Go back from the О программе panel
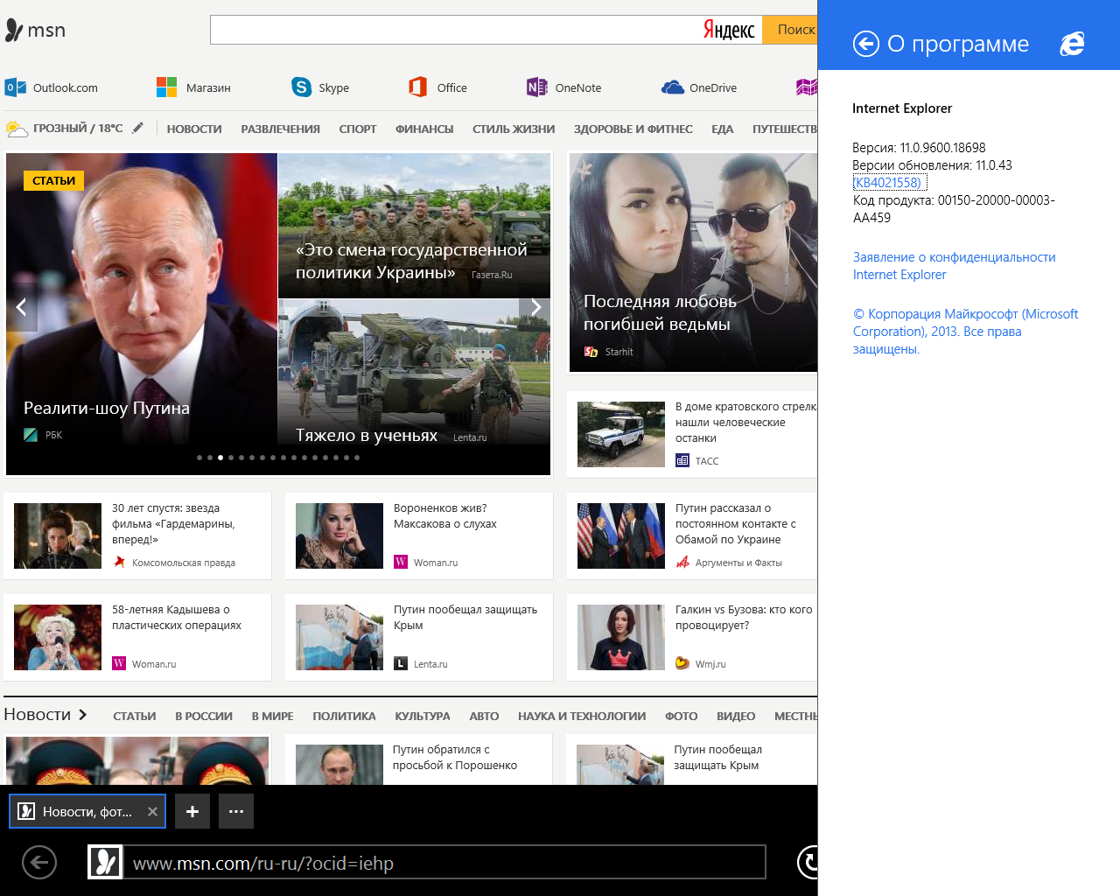 [865, 44]
